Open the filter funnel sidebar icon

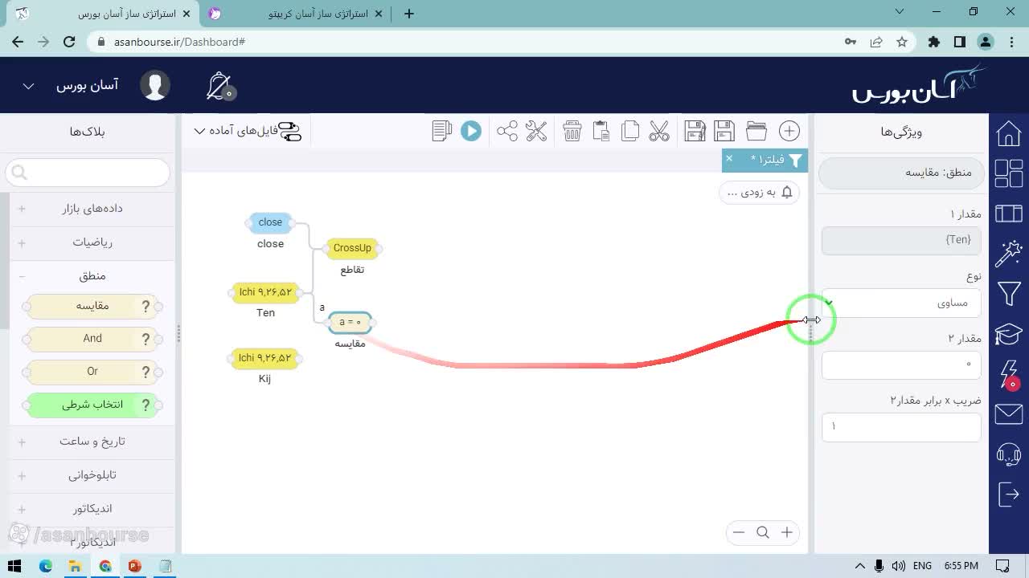coord(1009,294)
